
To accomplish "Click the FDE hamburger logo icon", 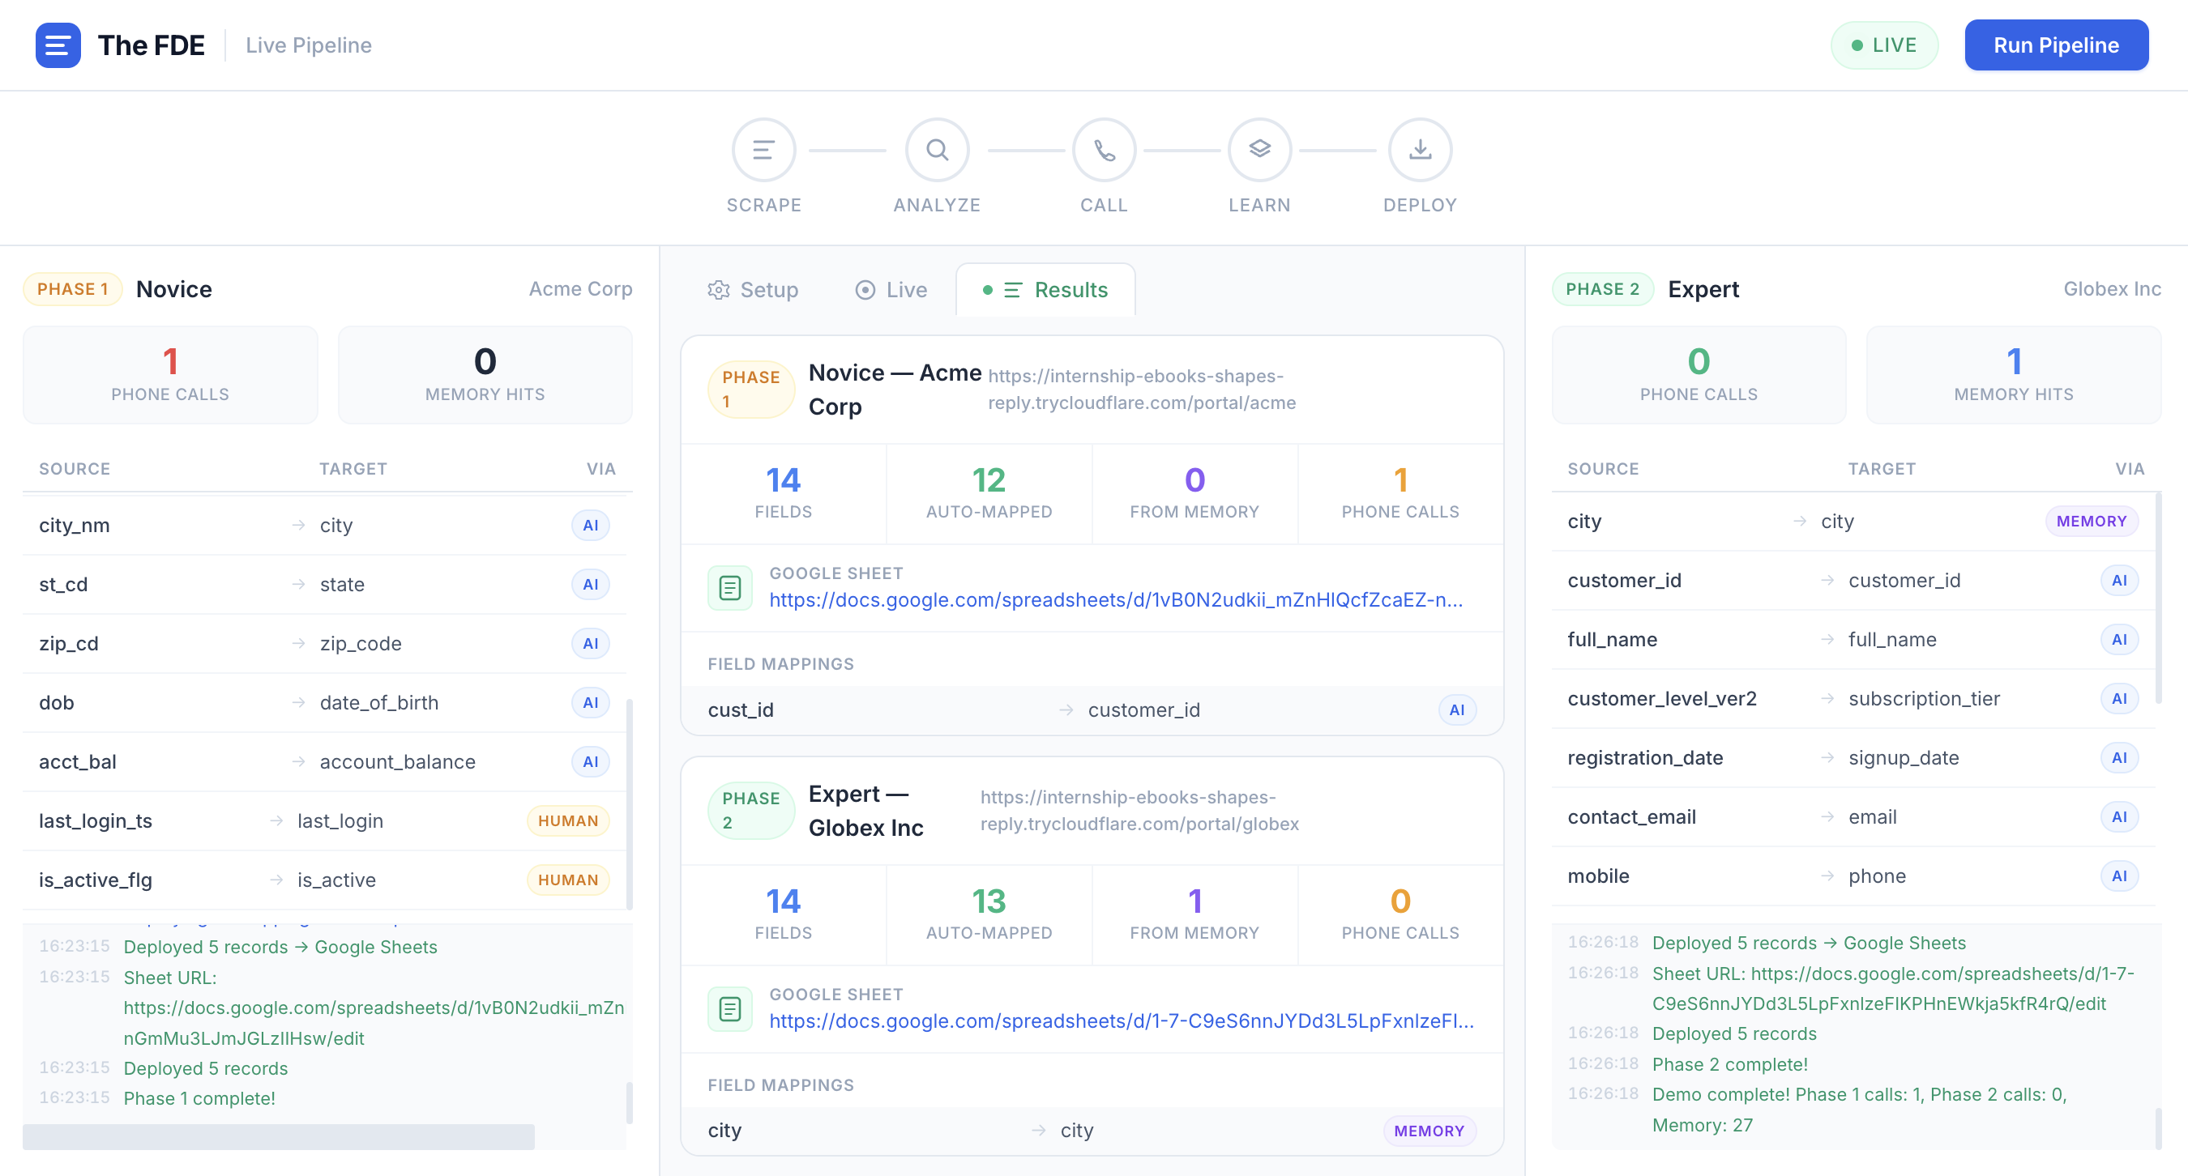I will (58, 45).
